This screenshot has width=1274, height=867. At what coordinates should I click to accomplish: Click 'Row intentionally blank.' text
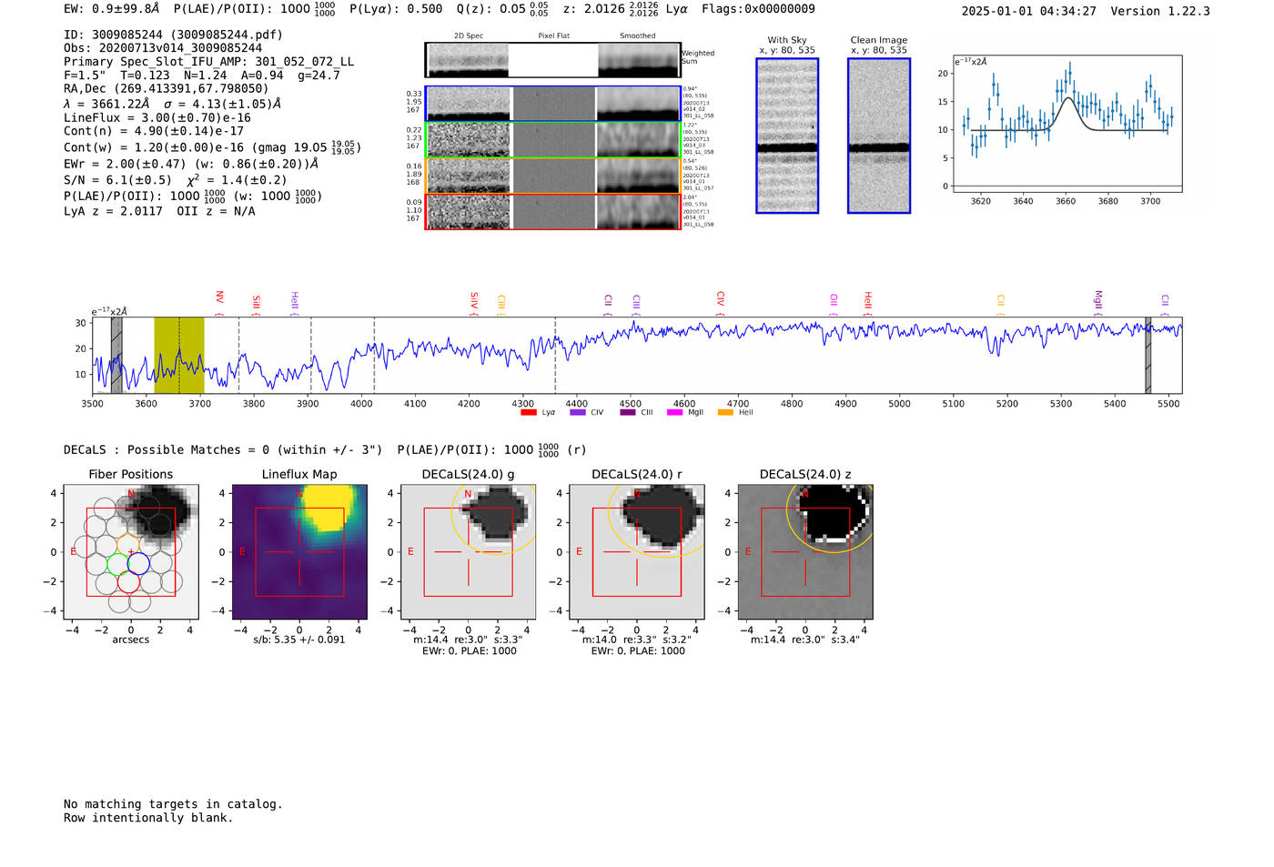(148, 818)
